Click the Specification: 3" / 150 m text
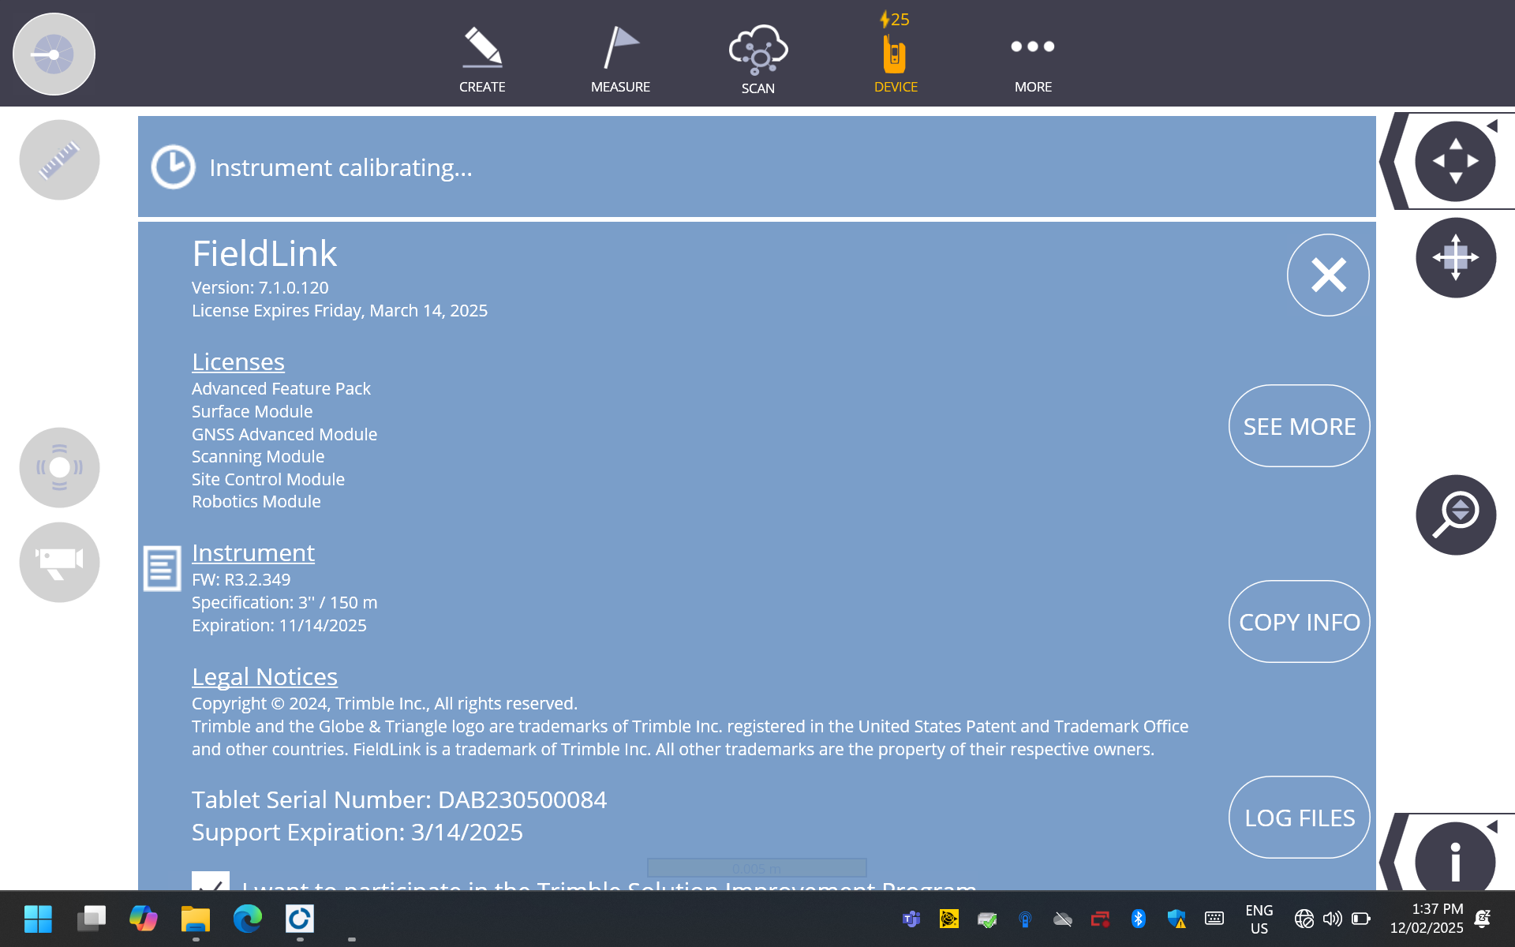Viewport: 1515px width, 947px height. (x=285, y=603)
